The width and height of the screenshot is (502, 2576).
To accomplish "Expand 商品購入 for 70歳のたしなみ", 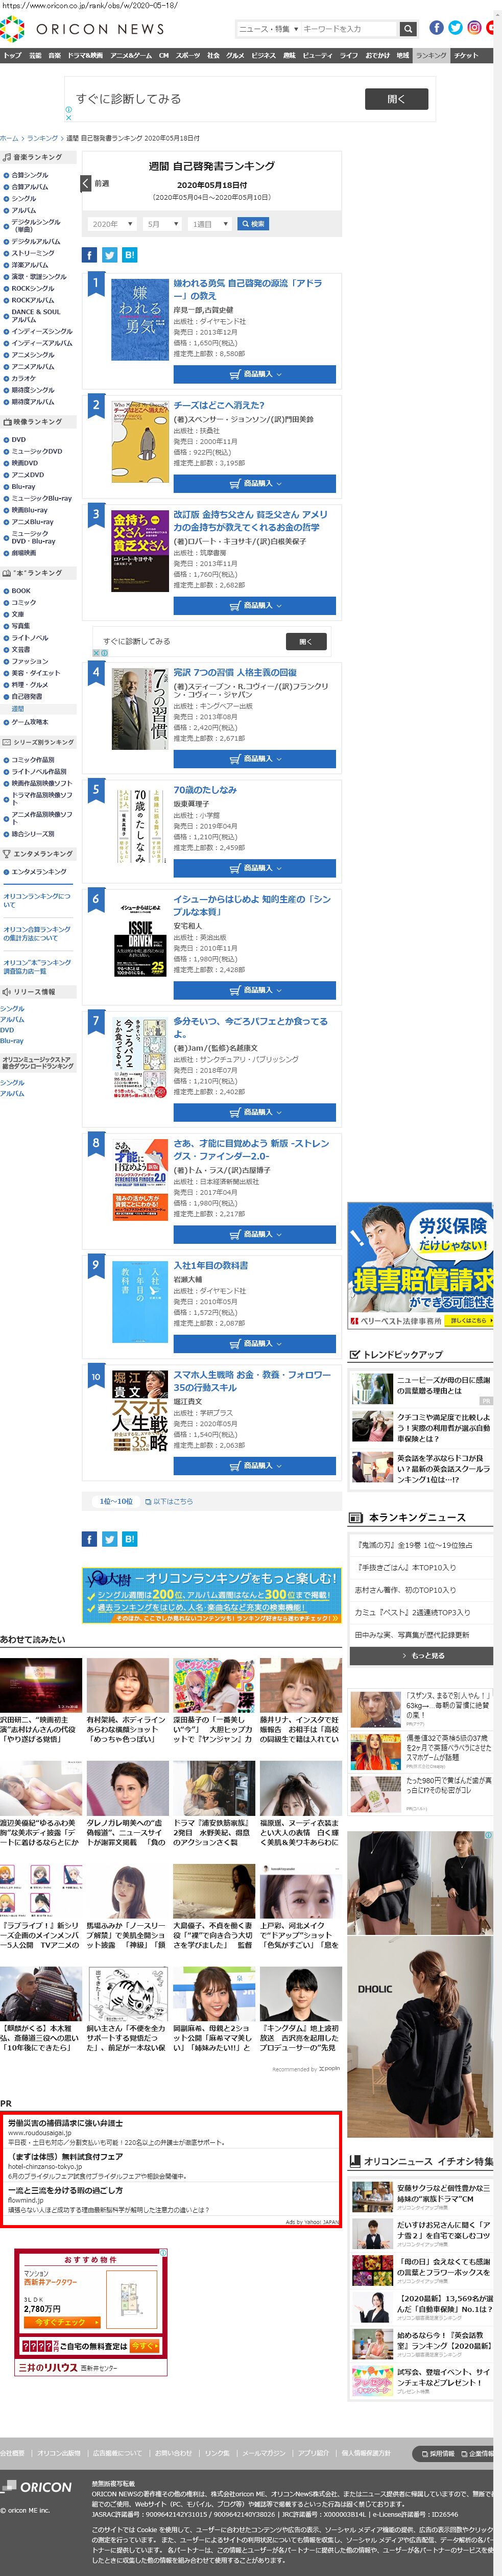I will (x=254, y=867).
